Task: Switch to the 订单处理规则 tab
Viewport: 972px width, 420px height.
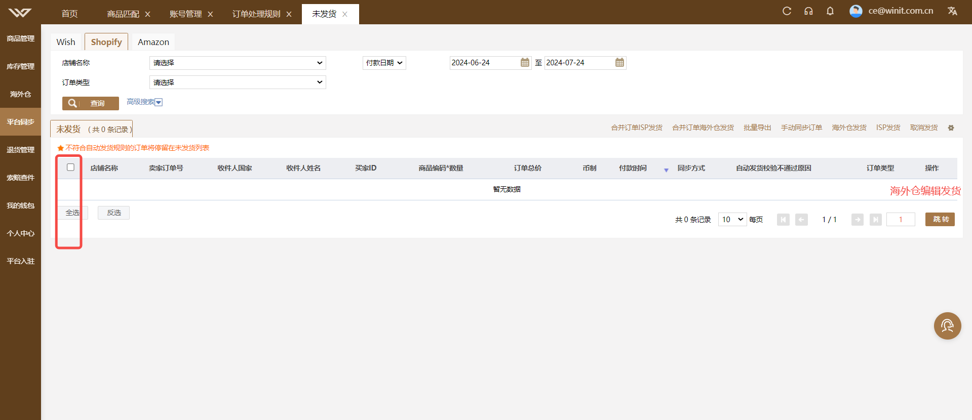Action: (256, 14)
